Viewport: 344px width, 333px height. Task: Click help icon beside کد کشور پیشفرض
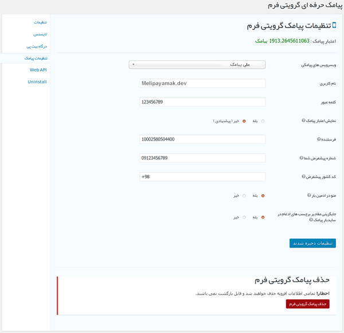coord(303,177)
